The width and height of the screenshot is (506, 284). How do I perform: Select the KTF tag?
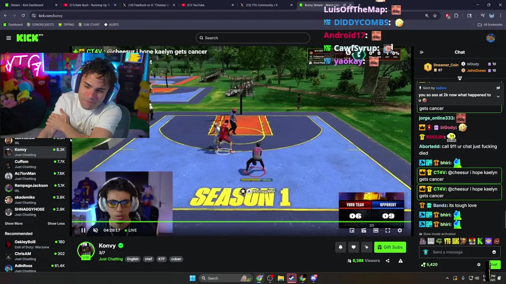pyautogui.click(x=162, y=259)
